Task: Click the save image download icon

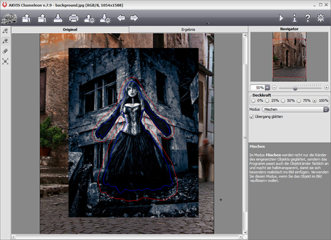Action: click(58, 18)
